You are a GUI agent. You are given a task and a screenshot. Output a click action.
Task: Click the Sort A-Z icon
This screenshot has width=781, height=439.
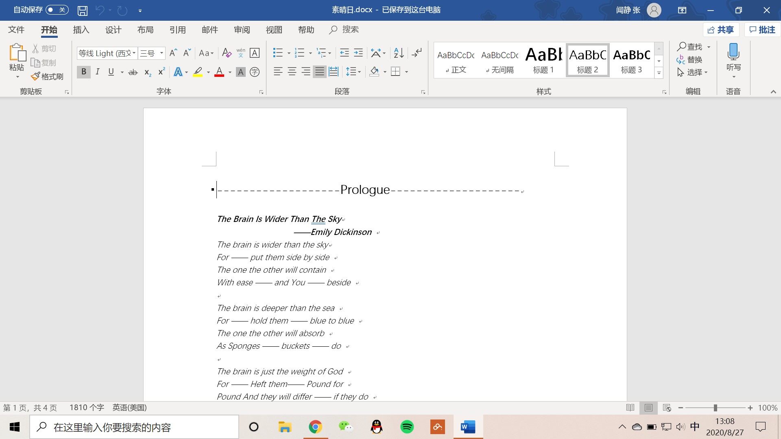point(399,53)
